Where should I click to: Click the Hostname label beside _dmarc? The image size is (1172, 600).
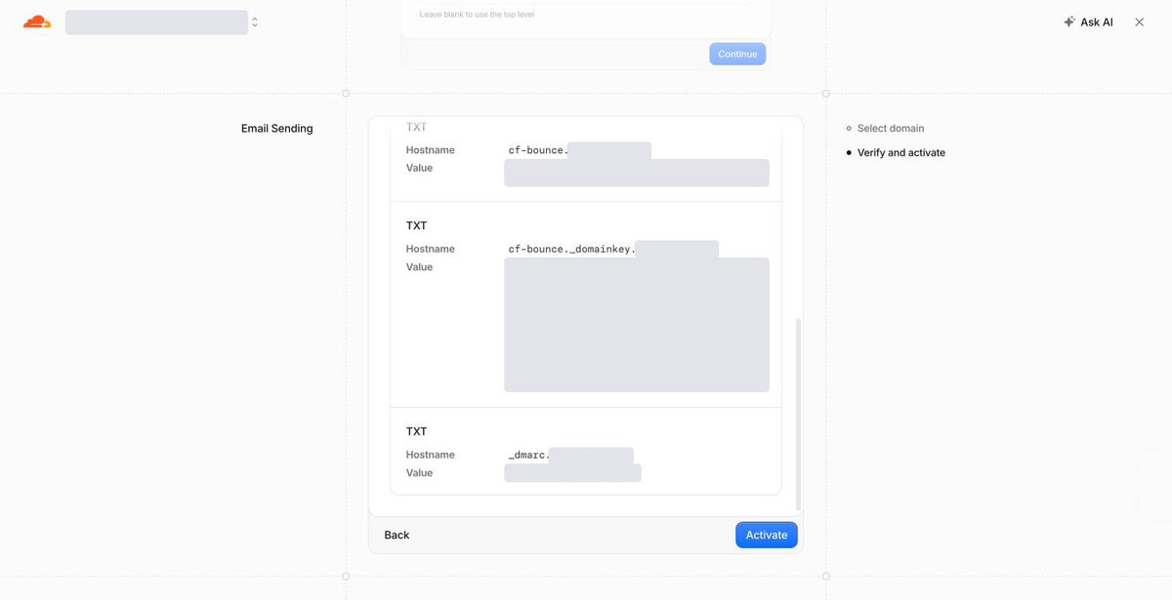click(x=431, y=455)
